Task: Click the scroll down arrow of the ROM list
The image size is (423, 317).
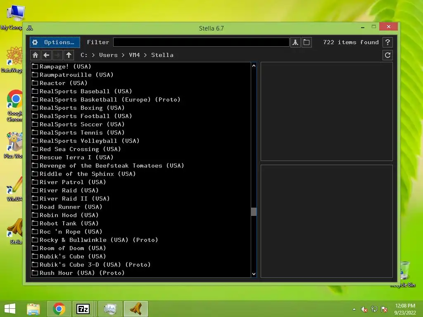Action: [254, 274]
